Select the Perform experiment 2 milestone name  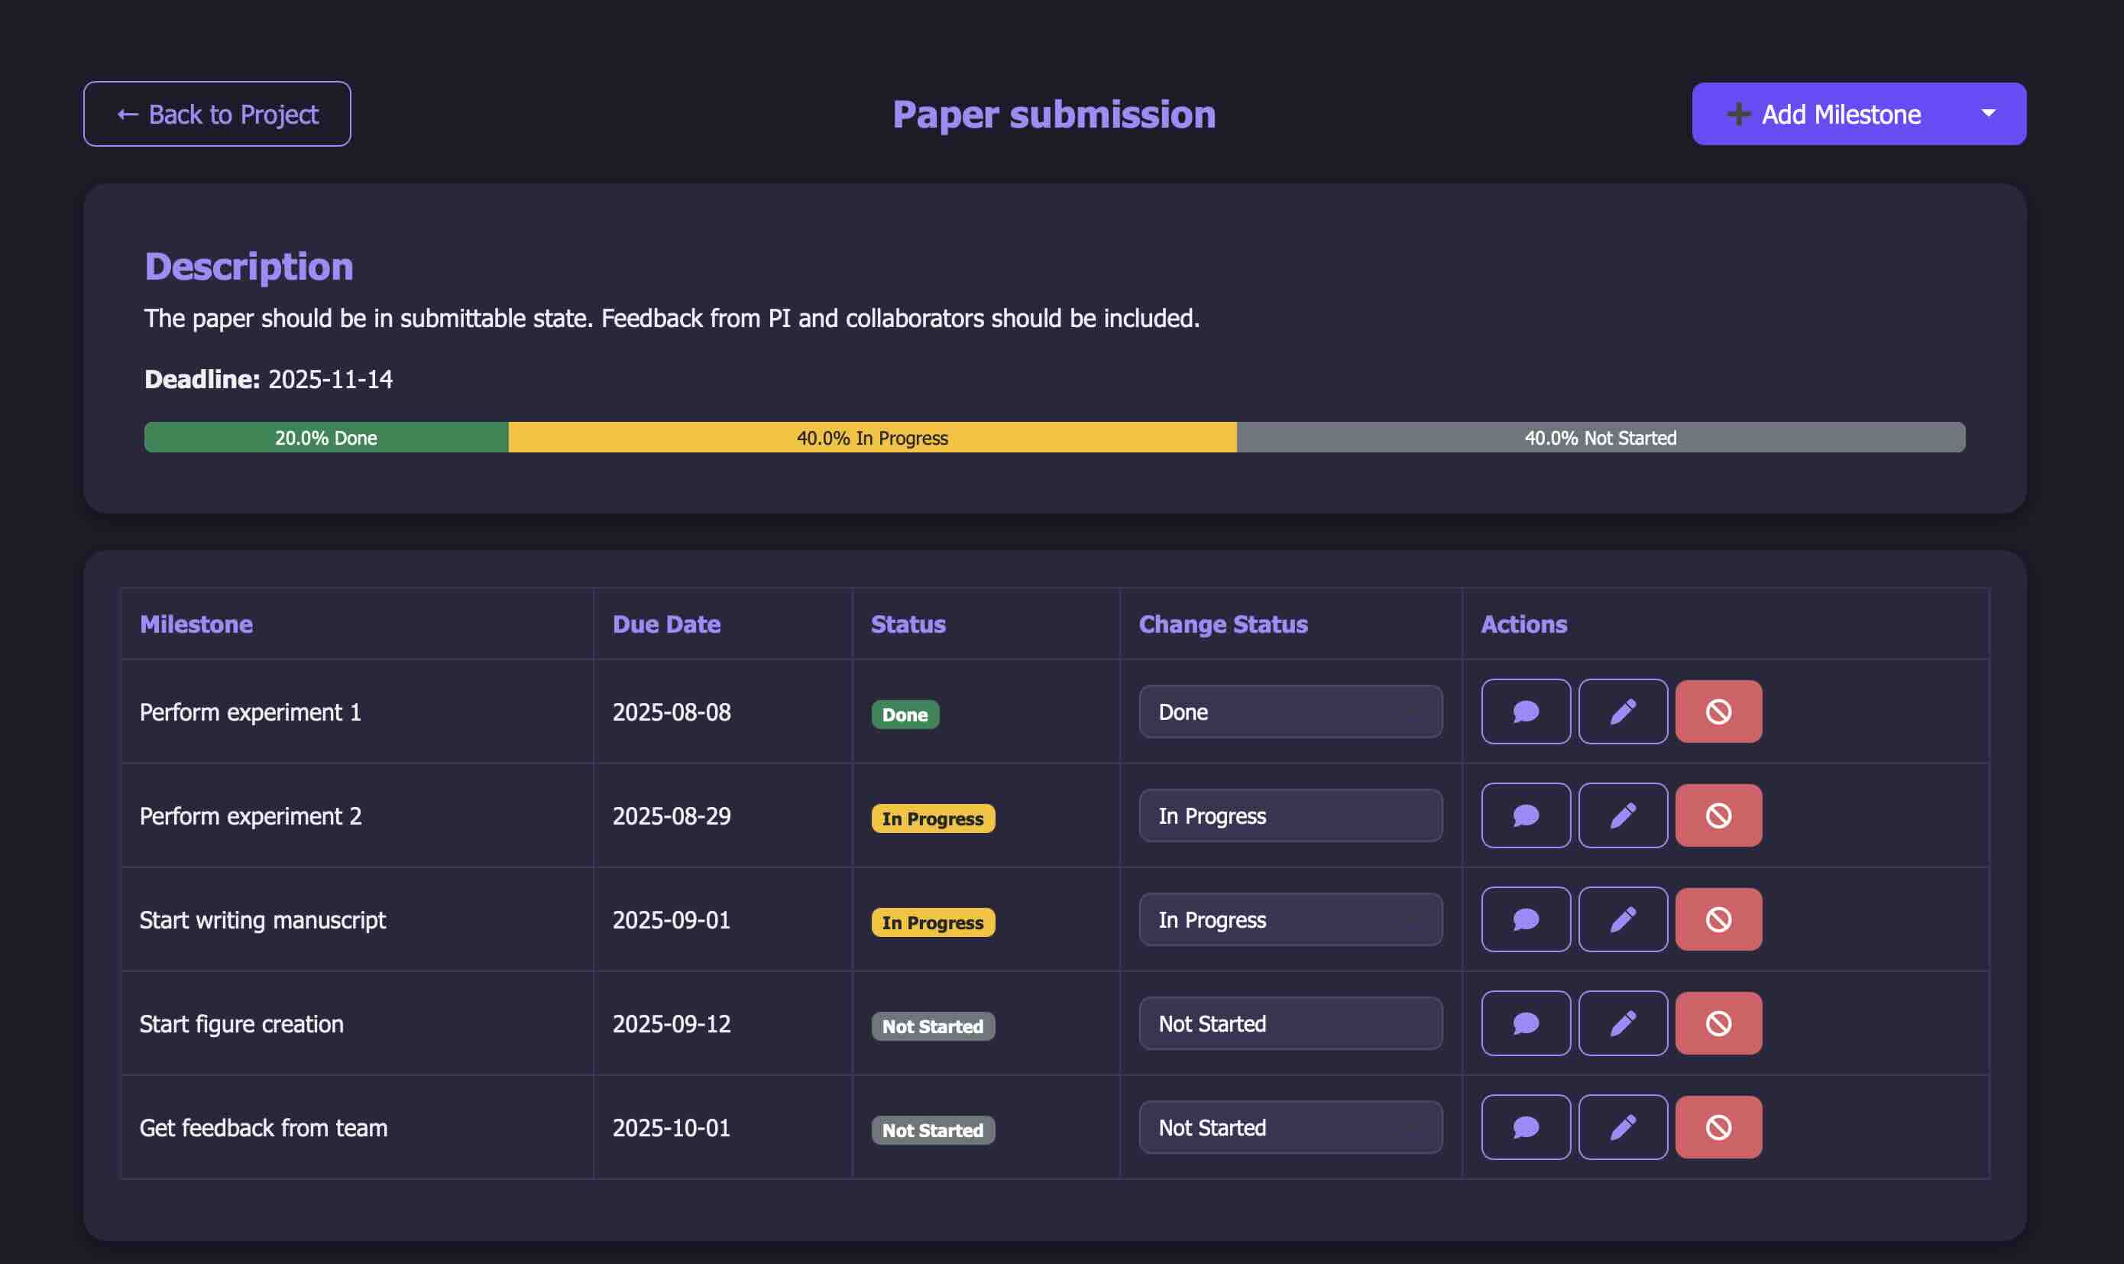pyautogui.click(x=251, y=816)
